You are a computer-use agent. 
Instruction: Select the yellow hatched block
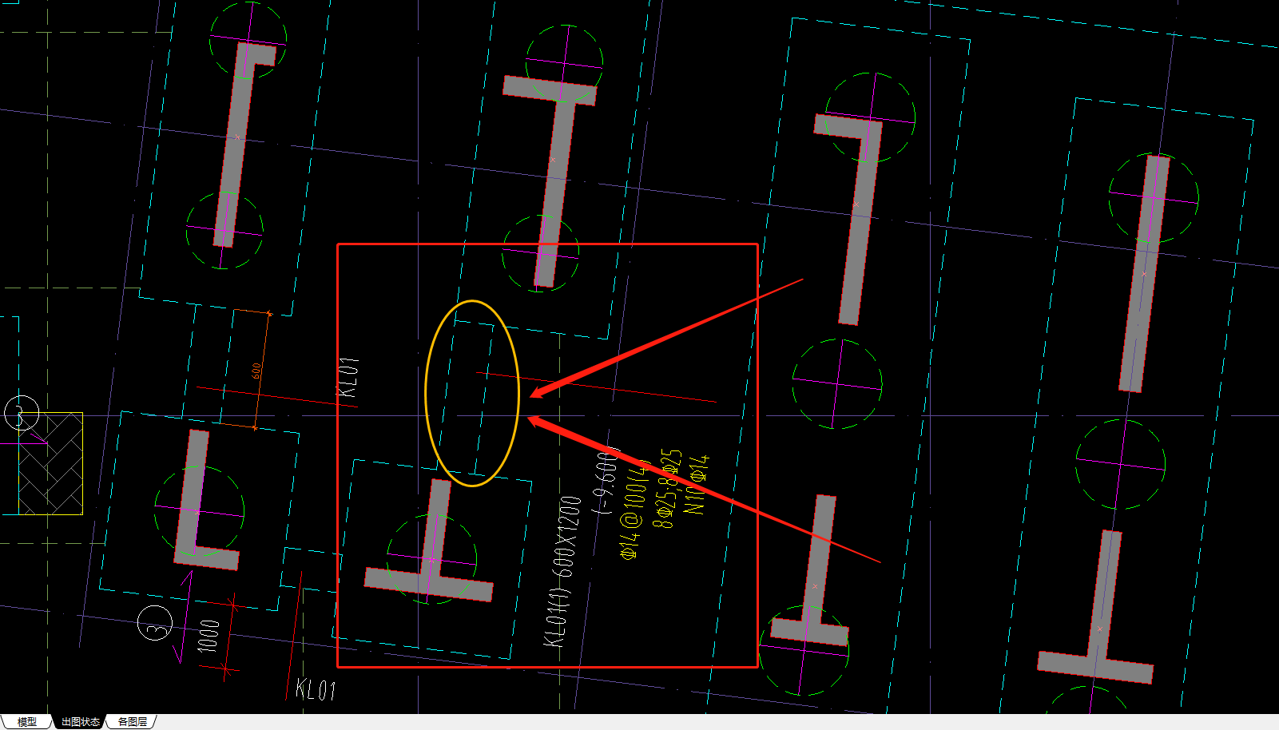pyautogui.click(x=50, y=463)
